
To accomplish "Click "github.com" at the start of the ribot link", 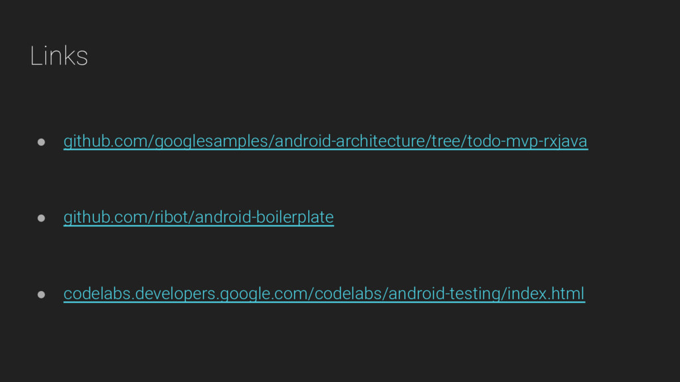I will coord(104,217).
